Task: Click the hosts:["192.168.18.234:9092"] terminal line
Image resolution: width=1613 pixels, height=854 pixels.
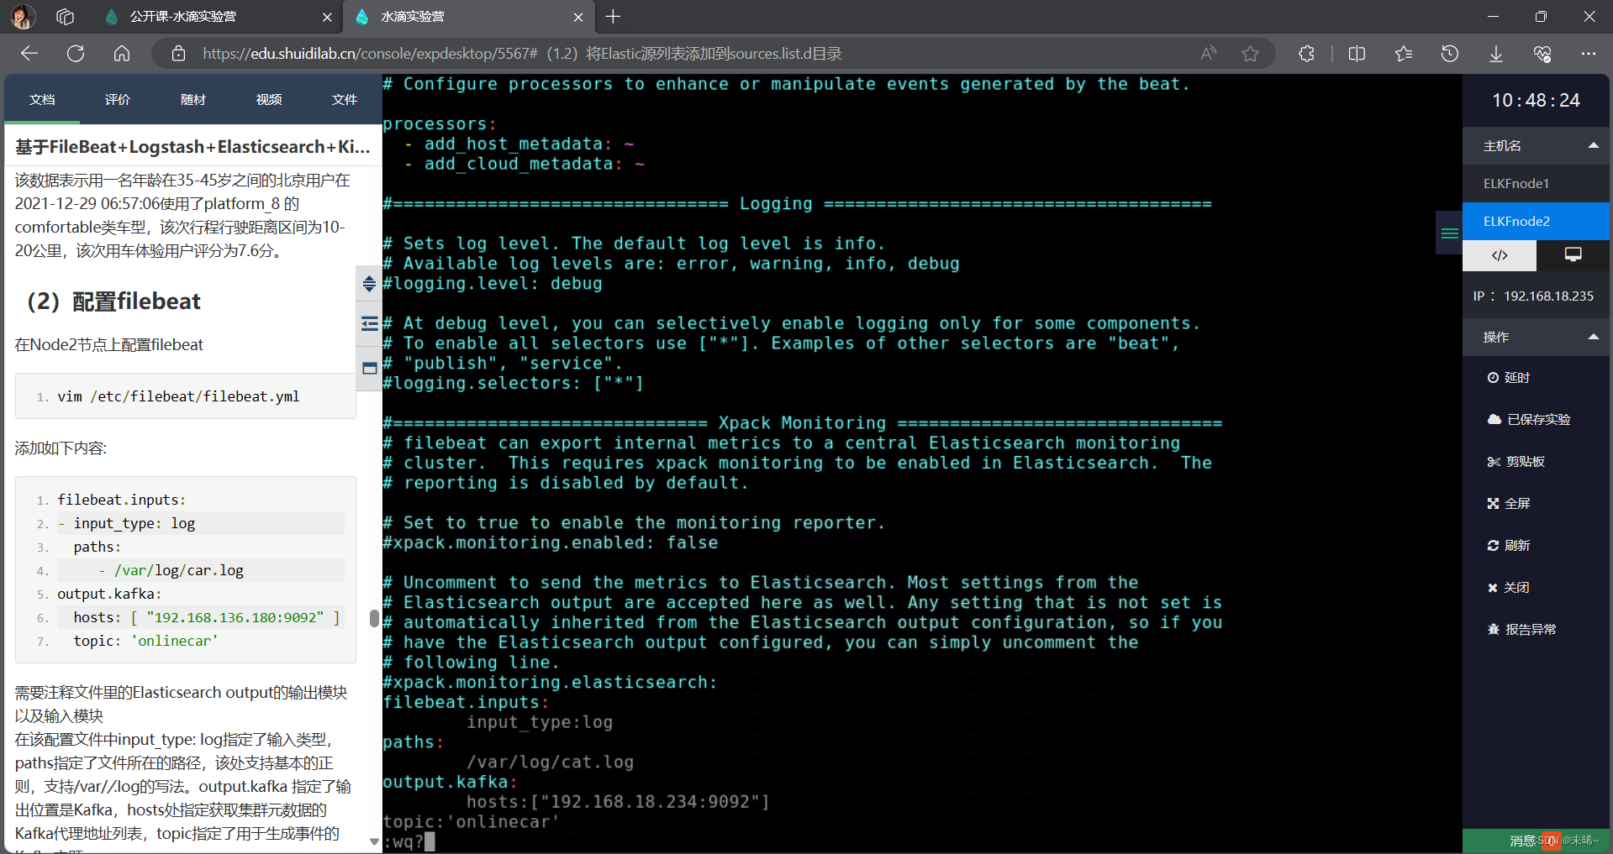Action: point(618,802)
